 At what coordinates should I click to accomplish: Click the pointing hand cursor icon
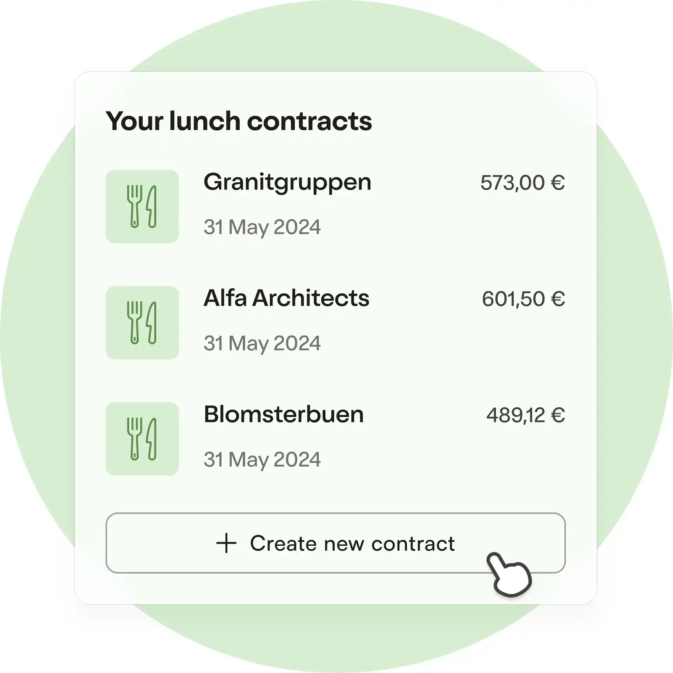[509, 574]
